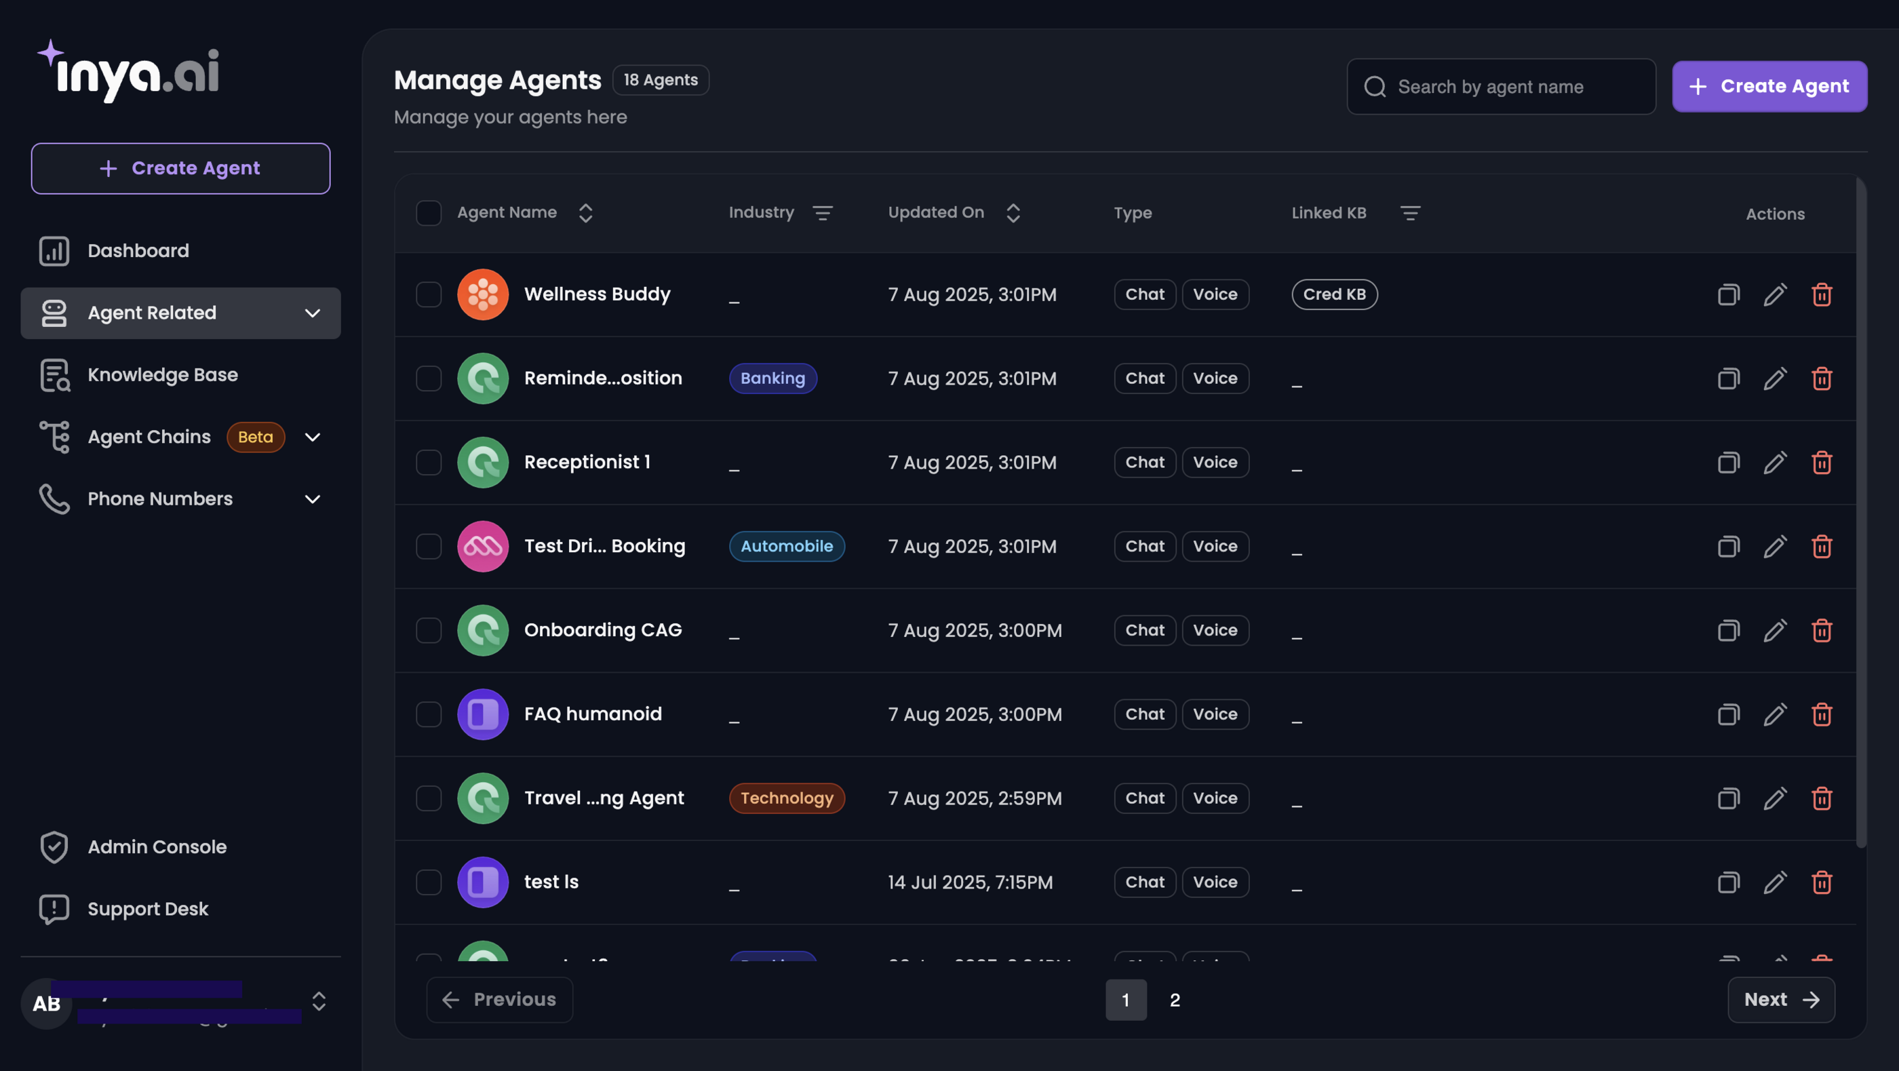
Task: Check the select-all agents checkbox
Action: [429, 213]
